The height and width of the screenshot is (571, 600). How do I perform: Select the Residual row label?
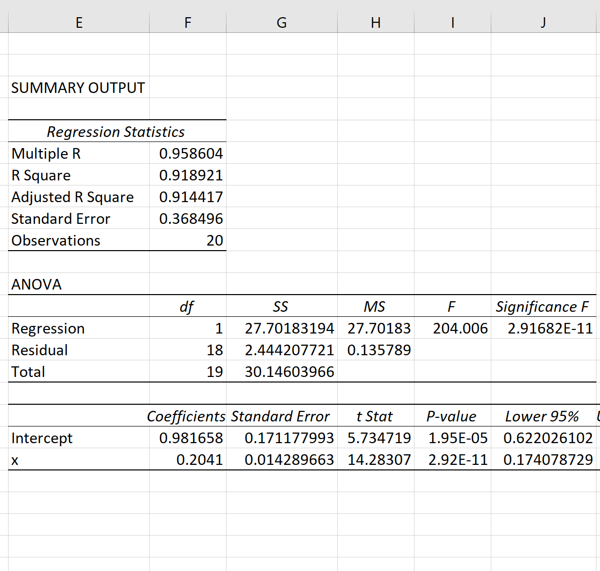click(79, 350)
